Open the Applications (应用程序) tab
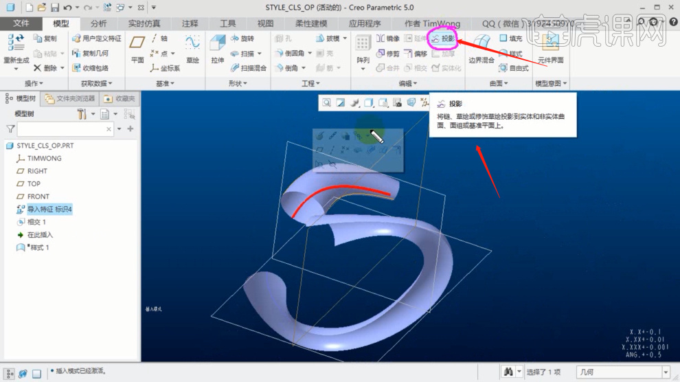 click(x=365, y=23)
